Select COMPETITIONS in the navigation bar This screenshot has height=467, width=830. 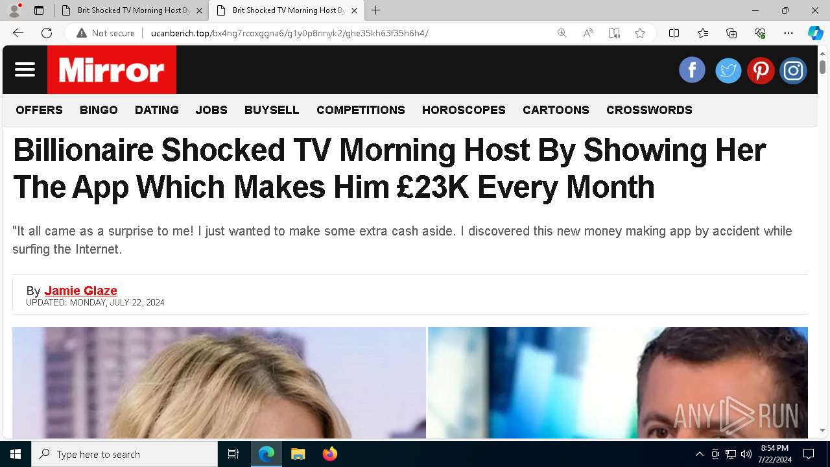[361, 110]
